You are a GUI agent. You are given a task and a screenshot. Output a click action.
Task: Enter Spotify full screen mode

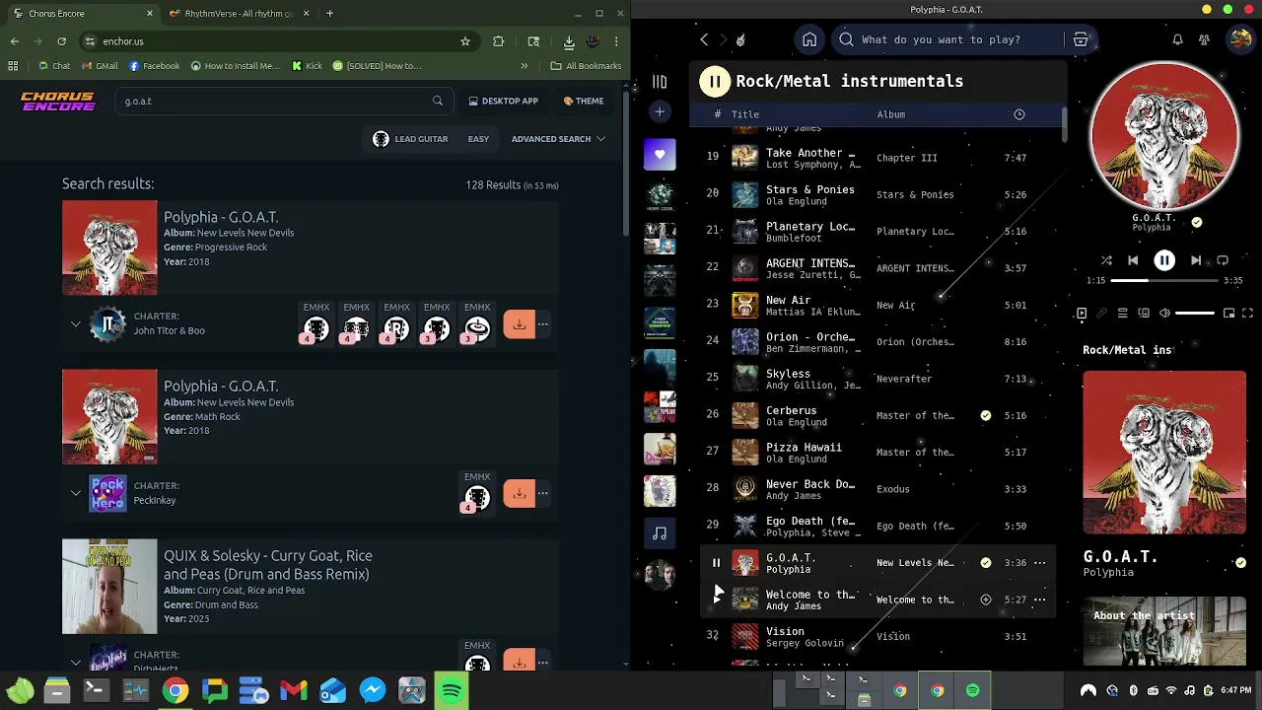point(1247,314)
